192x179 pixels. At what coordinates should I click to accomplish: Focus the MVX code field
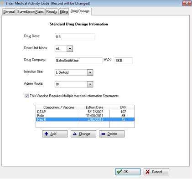pyautogui.click(x=123, y=61)
